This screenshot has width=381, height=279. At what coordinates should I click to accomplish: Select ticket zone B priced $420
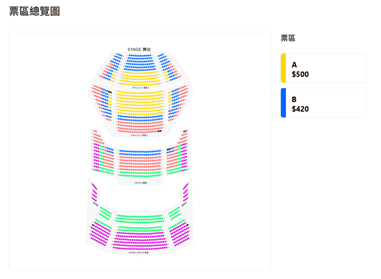(323, 103)
